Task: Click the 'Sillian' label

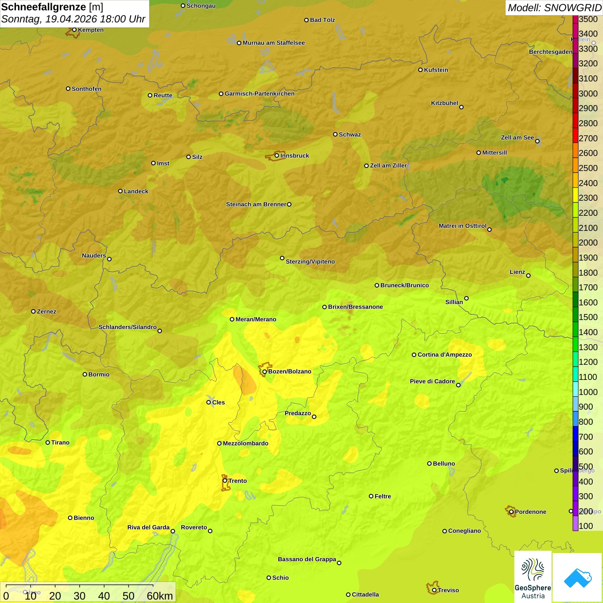Action: coord(454,302)
